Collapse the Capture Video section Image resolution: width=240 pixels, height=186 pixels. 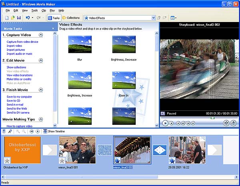pos(41,35)
